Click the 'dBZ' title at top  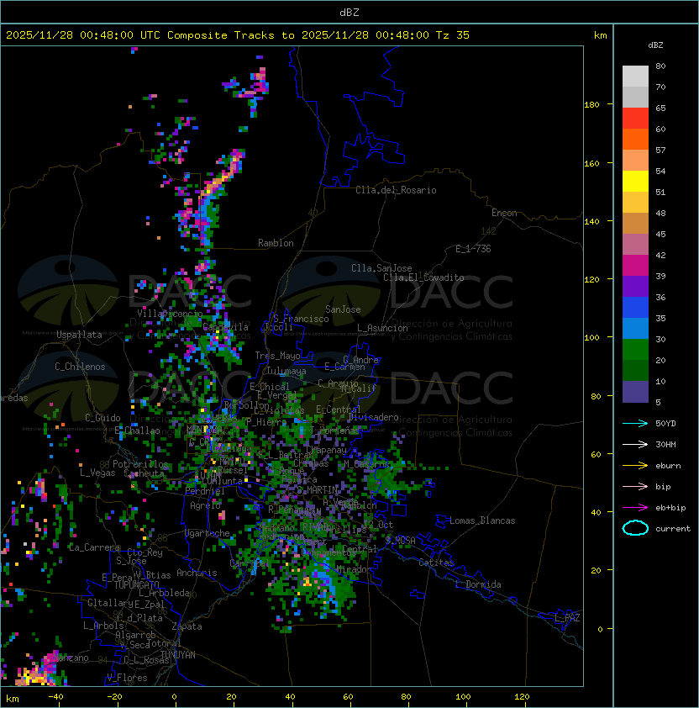(349, 13)
